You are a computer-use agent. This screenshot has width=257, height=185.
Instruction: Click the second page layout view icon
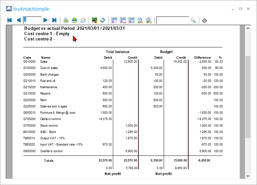pyautogui.click(x=123, y=20)
